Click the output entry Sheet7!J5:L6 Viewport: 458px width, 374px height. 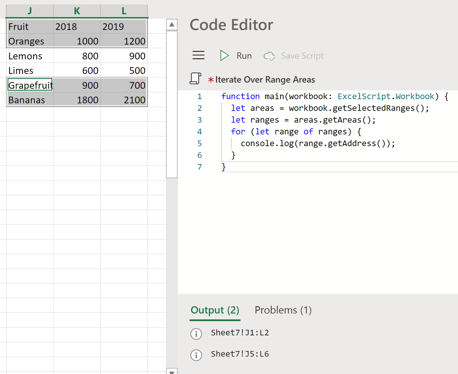coord(240,354)
